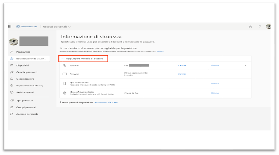Click the Attività recenti clock icon
The image size is (279, 155).
click(12, 93)
